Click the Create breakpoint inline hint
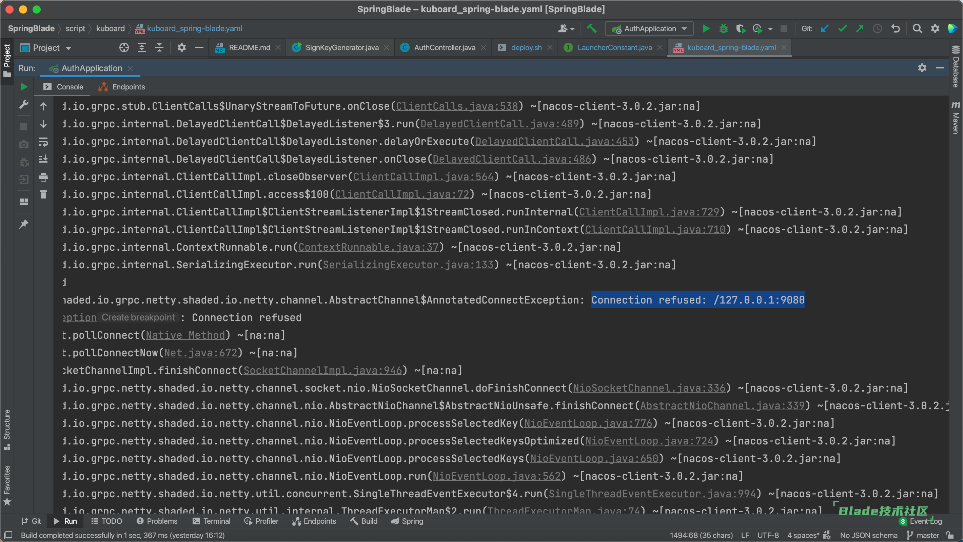Viewport: 963px width, 542px height. [x=138, y=317]
